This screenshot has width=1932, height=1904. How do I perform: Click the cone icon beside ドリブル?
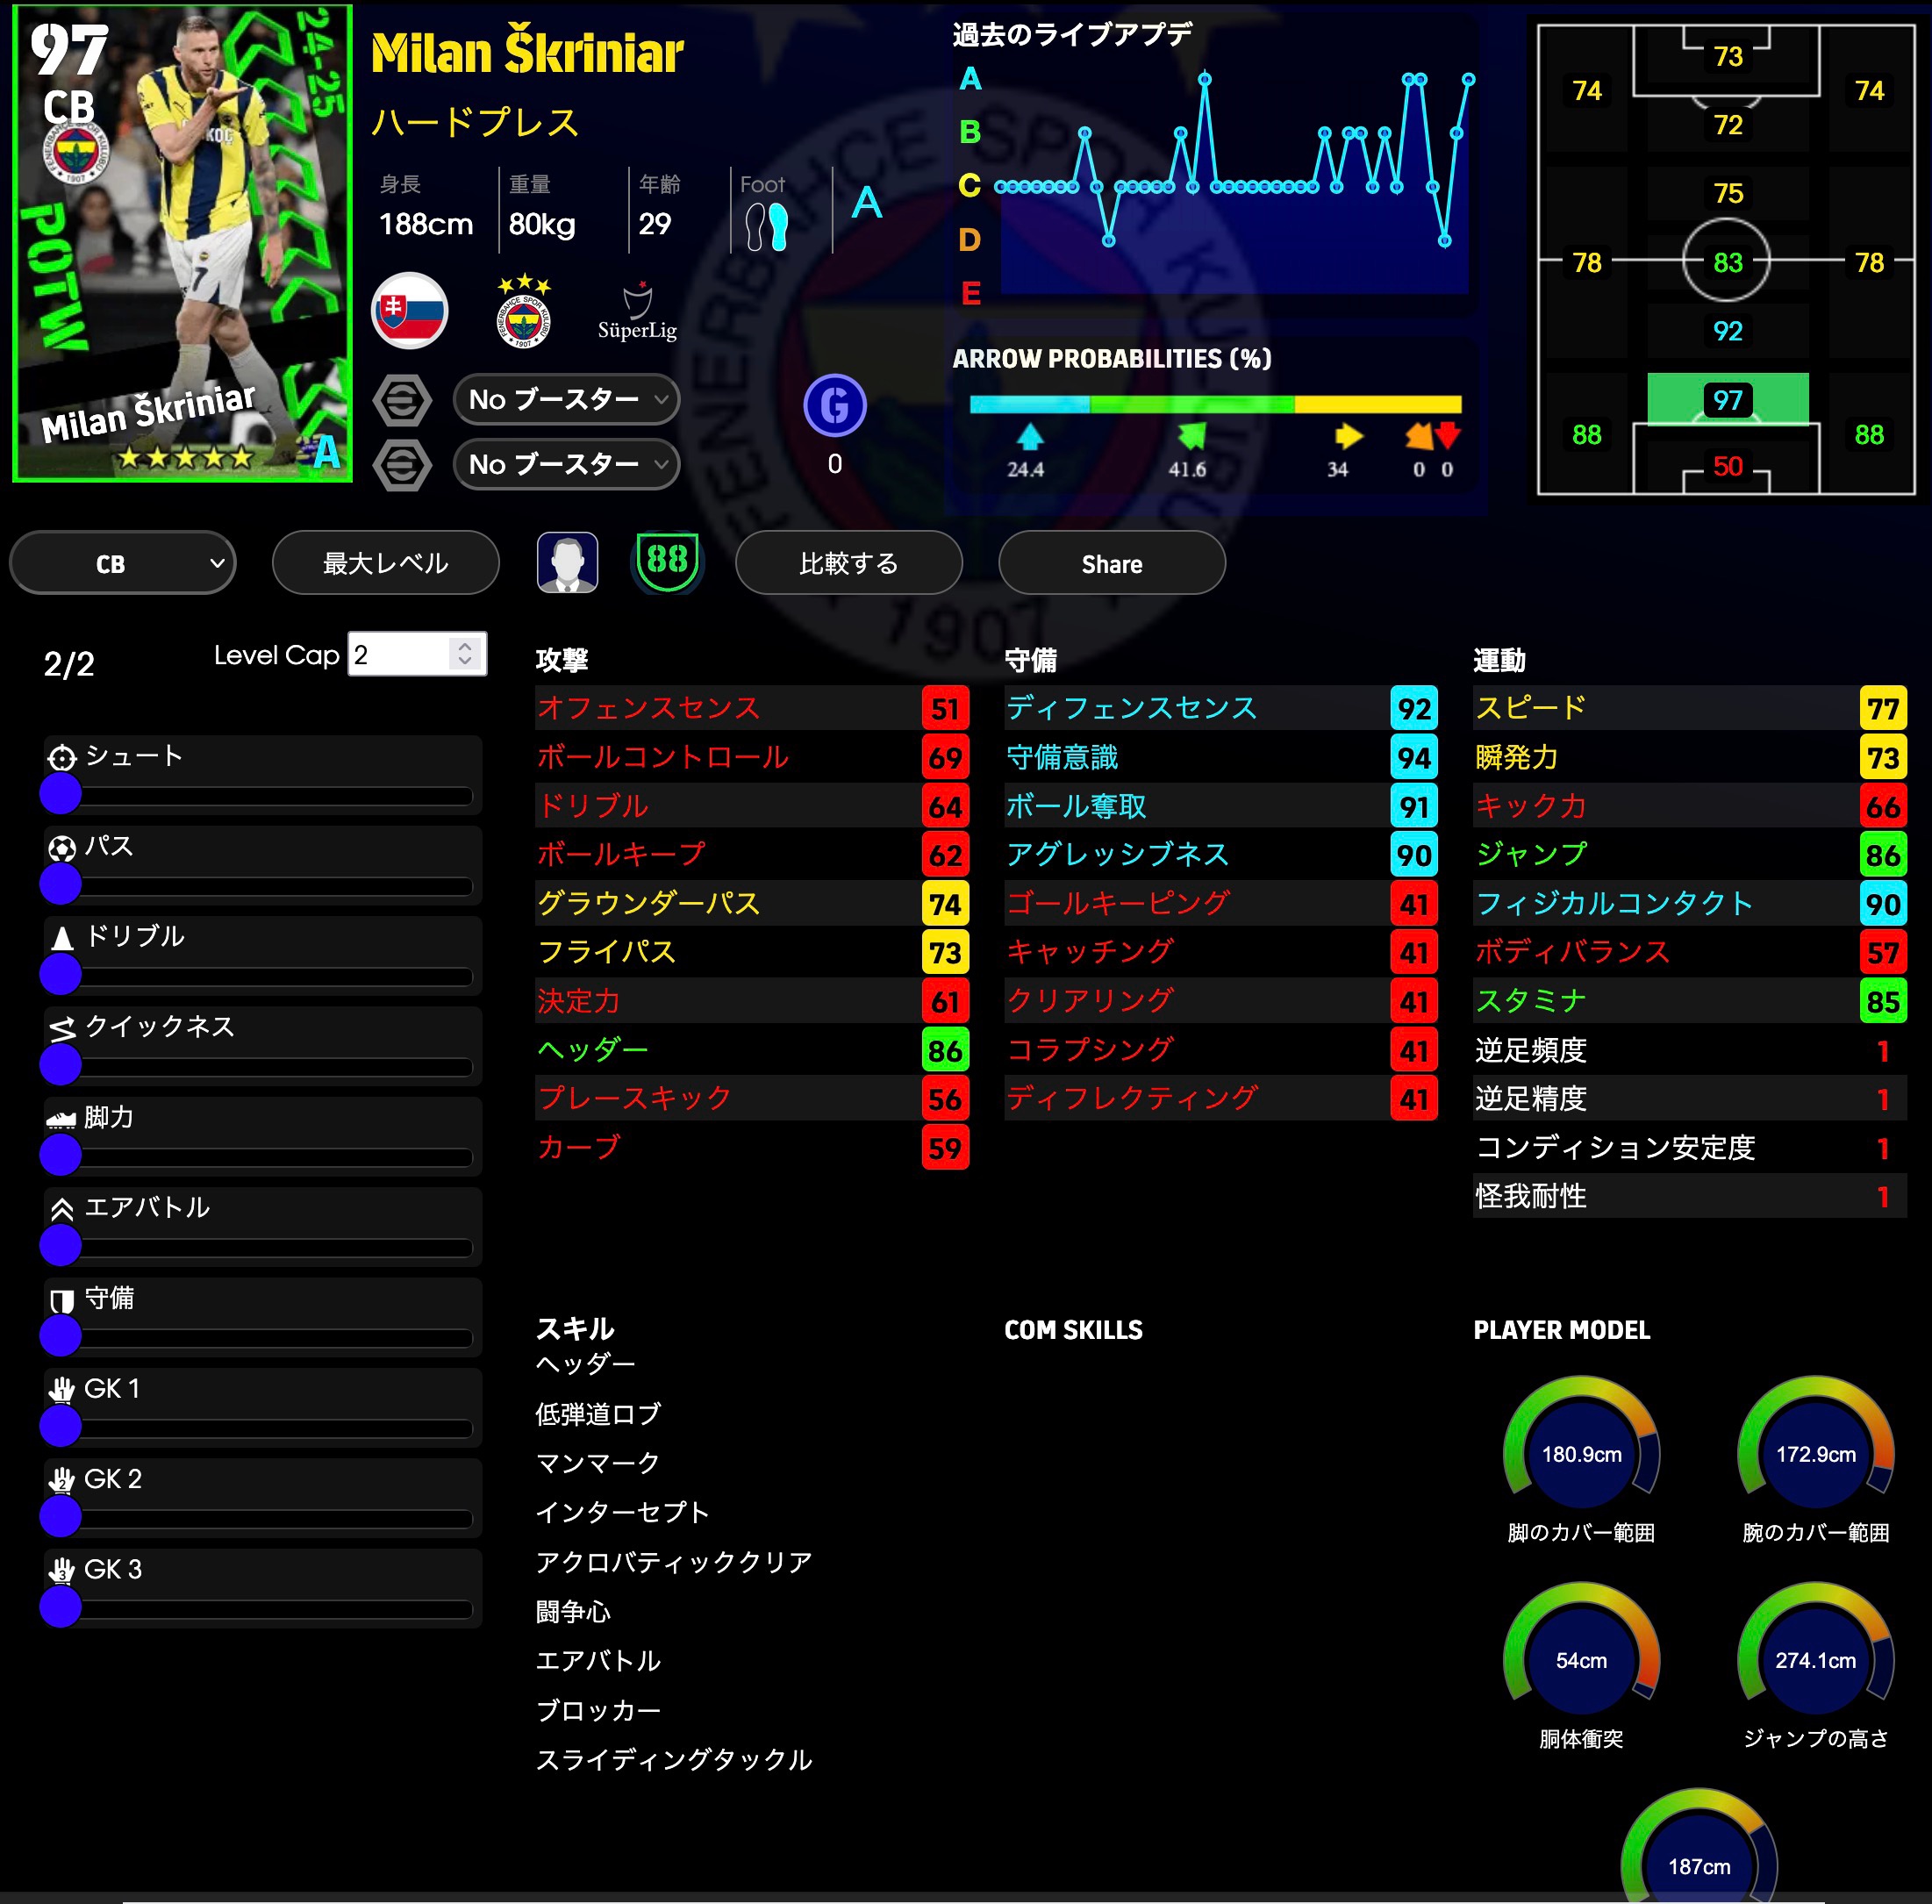click(62, 938)
